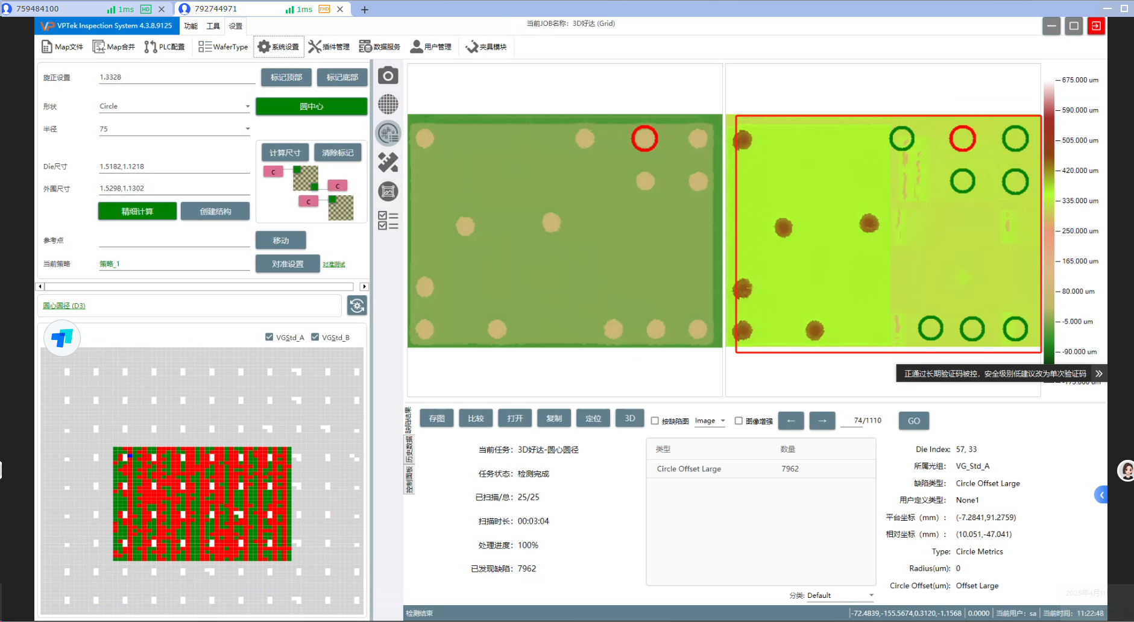Toggle the VGStd_B checkbox

point(315,337)
